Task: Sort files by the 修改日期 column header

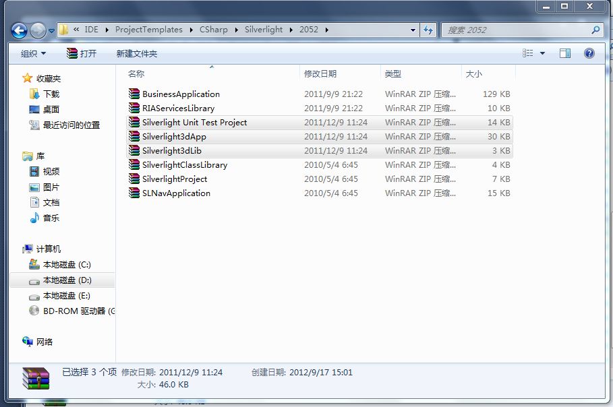Action: (320, 74)
